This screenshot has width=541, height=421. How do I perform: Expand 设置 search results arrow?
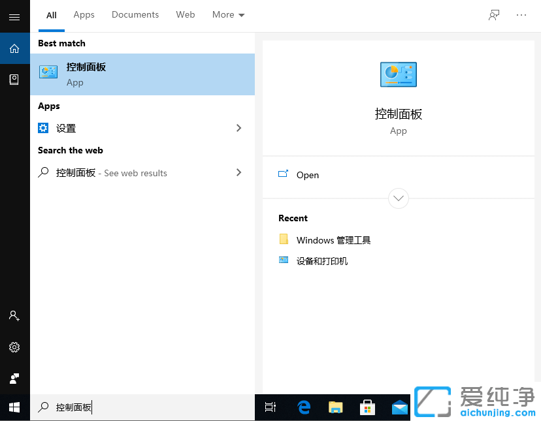pyautogui.click(x=238, y=129)
